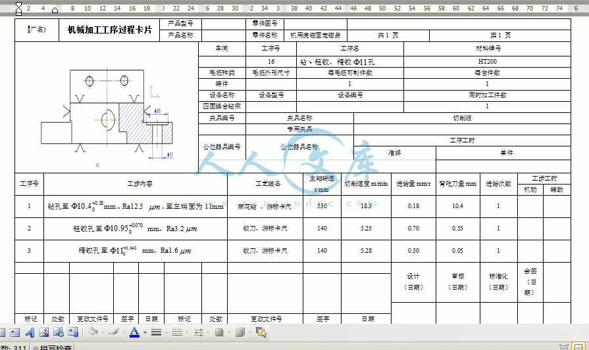The image size is (589, 350).
Task: Click the 产品名称 label cell
Action: 180,35
